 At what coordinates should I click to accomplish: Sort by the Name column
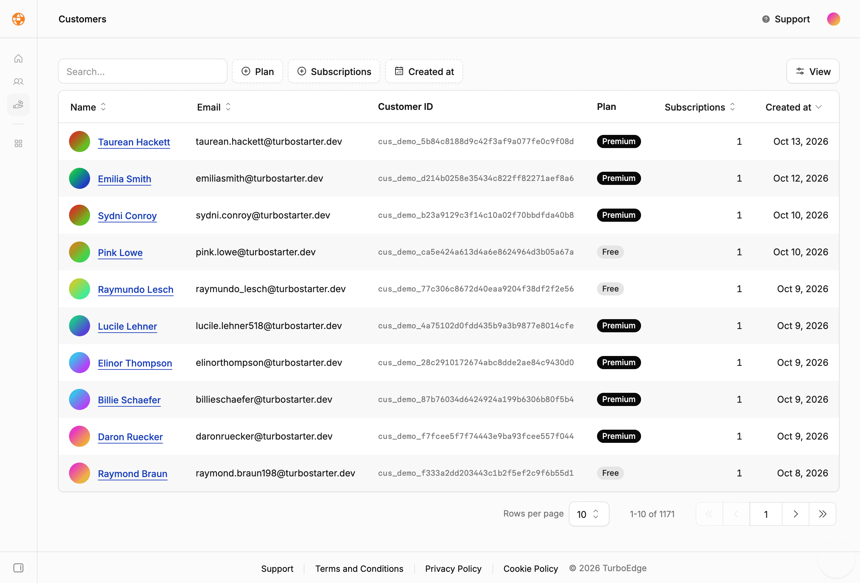[88, 107]
